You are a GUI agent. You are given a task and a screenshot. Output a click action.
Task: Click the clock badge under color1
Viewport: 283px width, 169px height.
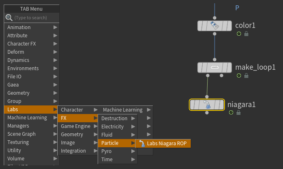tap(239, 34)
